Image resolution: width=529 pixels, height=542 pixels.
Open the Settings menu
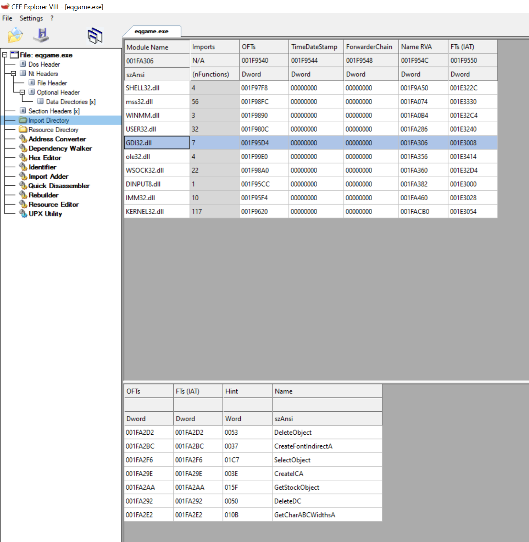pos(31,18)
